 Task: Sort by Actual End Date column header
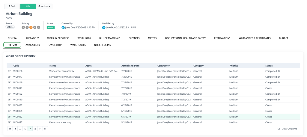138,66
